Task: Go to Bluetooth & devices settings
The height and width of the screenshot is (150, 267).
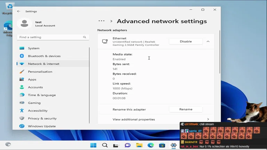Action: coord(44,56)
